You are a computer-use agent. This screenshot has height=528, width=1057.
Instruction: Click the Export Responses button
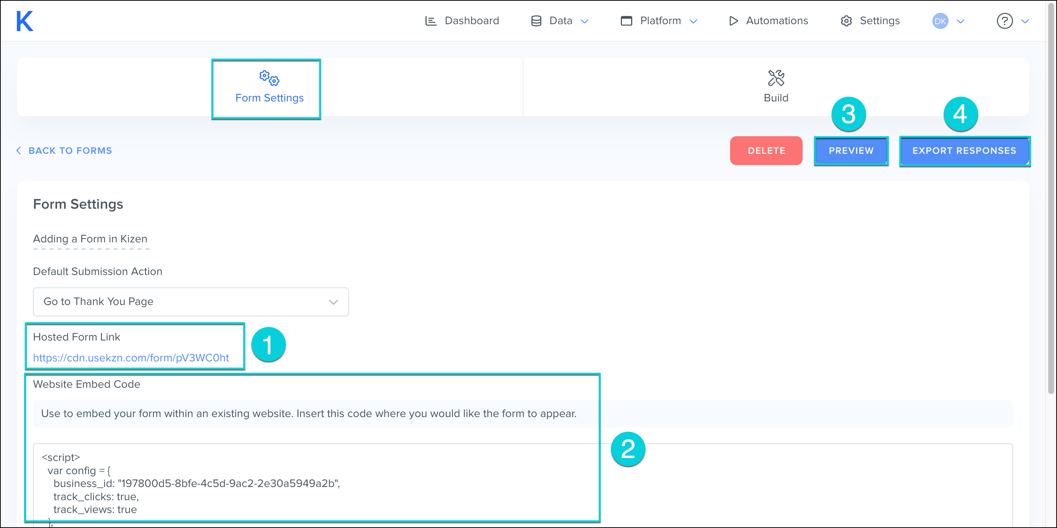pyautogui.click(x=964, y=151)
